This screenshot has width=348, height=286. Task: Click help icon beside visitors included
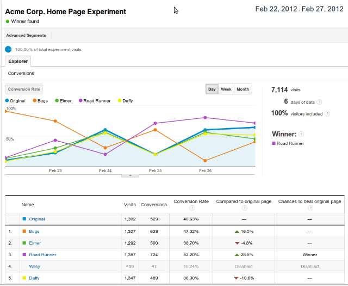click(x=327, y=114)
